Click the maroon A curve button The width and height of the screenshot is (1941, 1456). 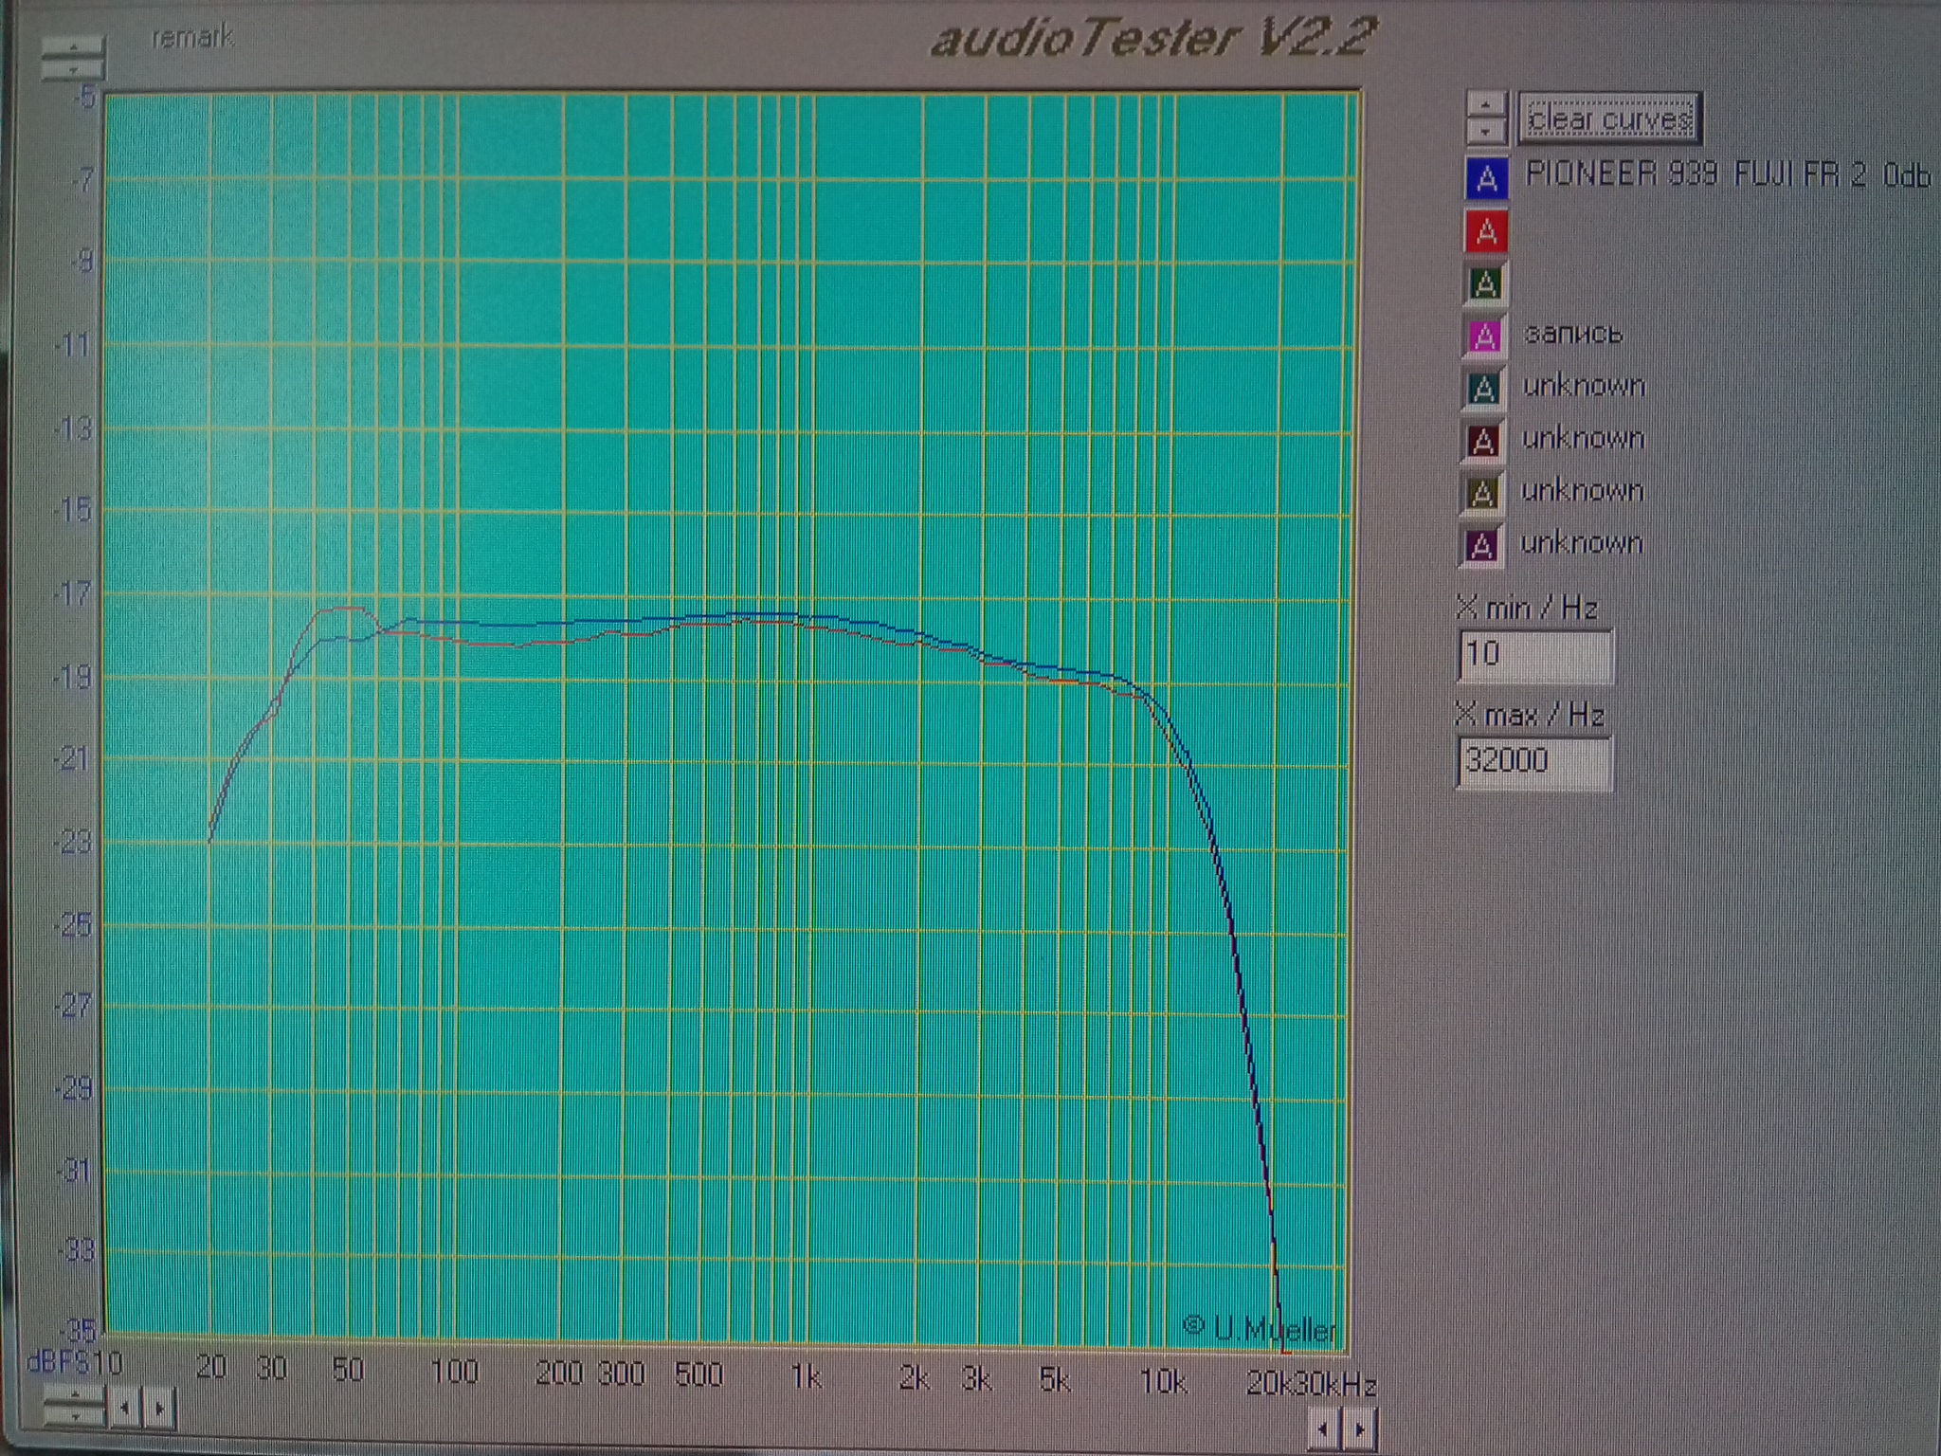(1482, 441)
